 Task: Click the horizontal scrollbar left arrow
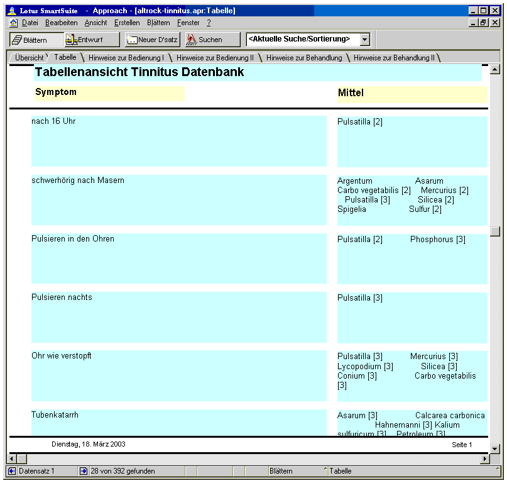point(12,458)
